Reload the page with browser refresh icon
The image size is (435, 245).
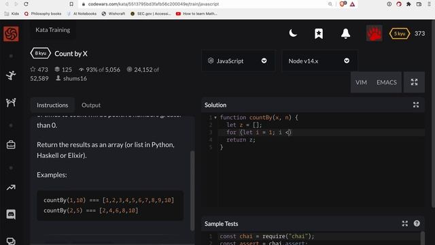coord(26,4)
